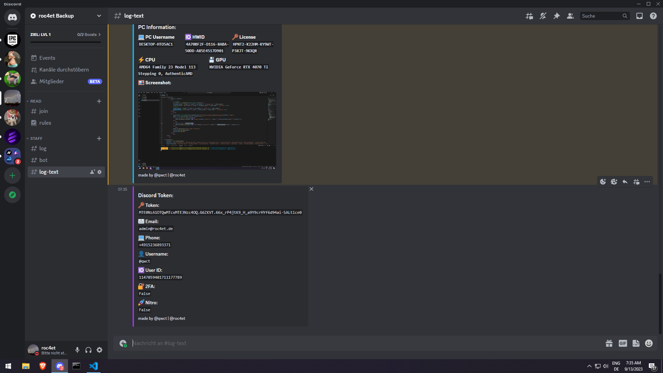Open the Threads icon in channel header
The width and height of the screenshot is (663, 373).
point(529,16)
